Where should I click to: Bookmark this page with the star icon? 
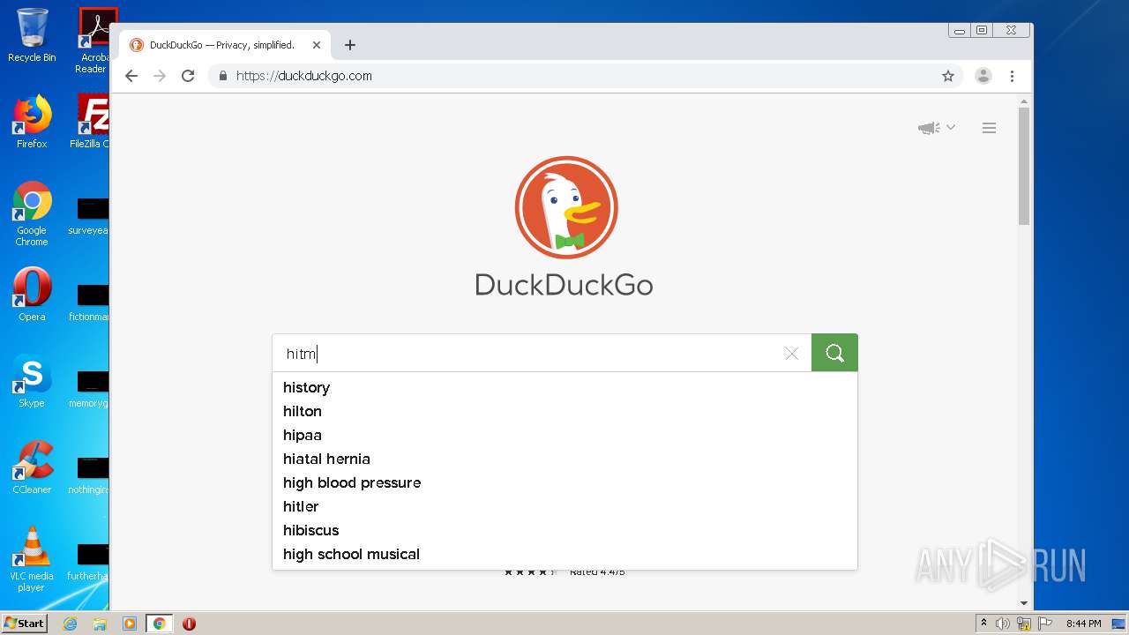[948, 76]
